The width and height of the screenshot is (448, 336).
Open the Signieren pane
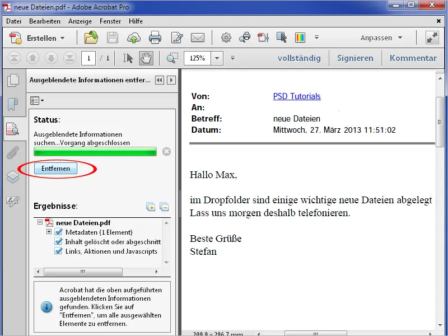pyautogui.click(x=355, y=58)
